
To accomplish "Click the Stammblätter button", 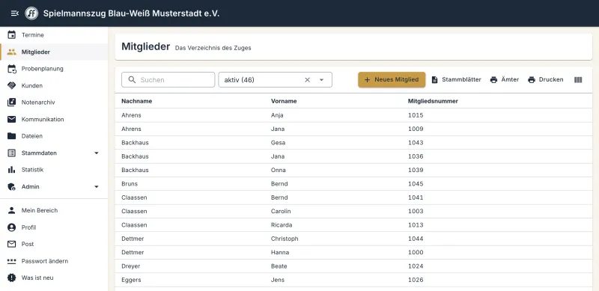I will (456, 80).
